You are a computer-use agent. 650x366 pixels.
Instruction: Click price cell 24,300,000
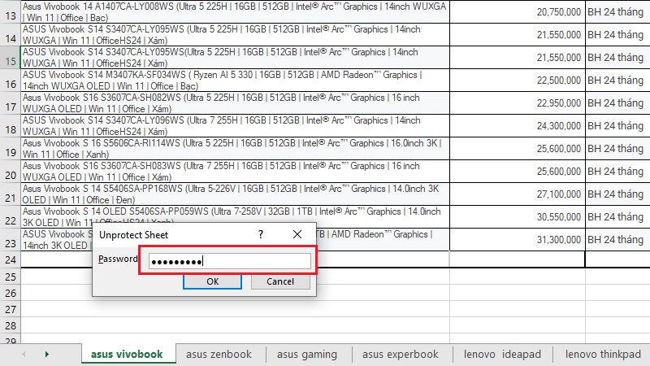click(x=518, y=126)
